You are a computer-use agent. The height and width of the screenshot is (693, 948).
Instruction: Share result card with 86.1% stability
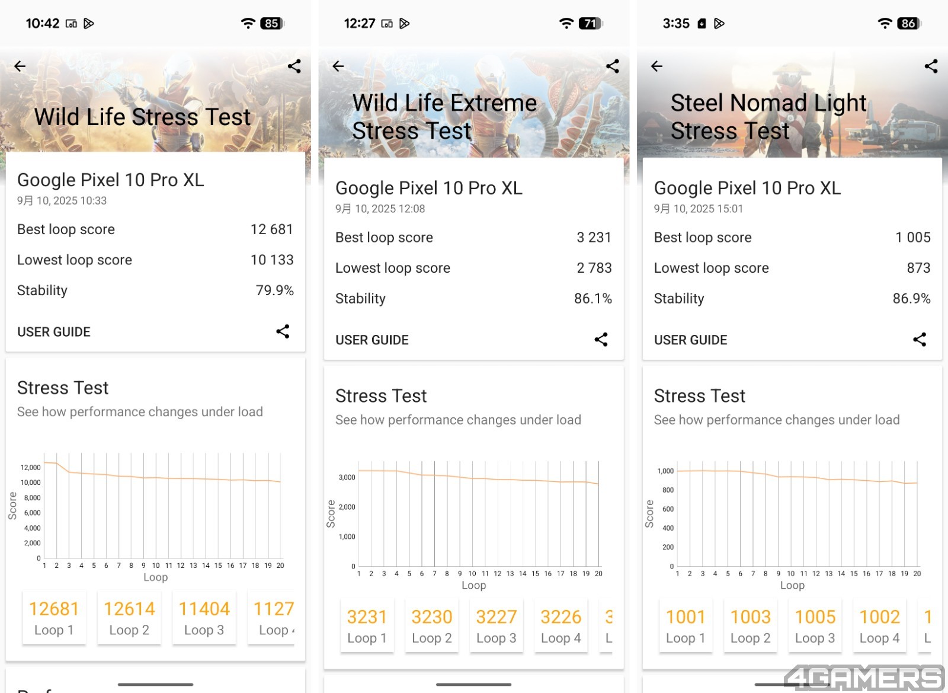[601, 340]
